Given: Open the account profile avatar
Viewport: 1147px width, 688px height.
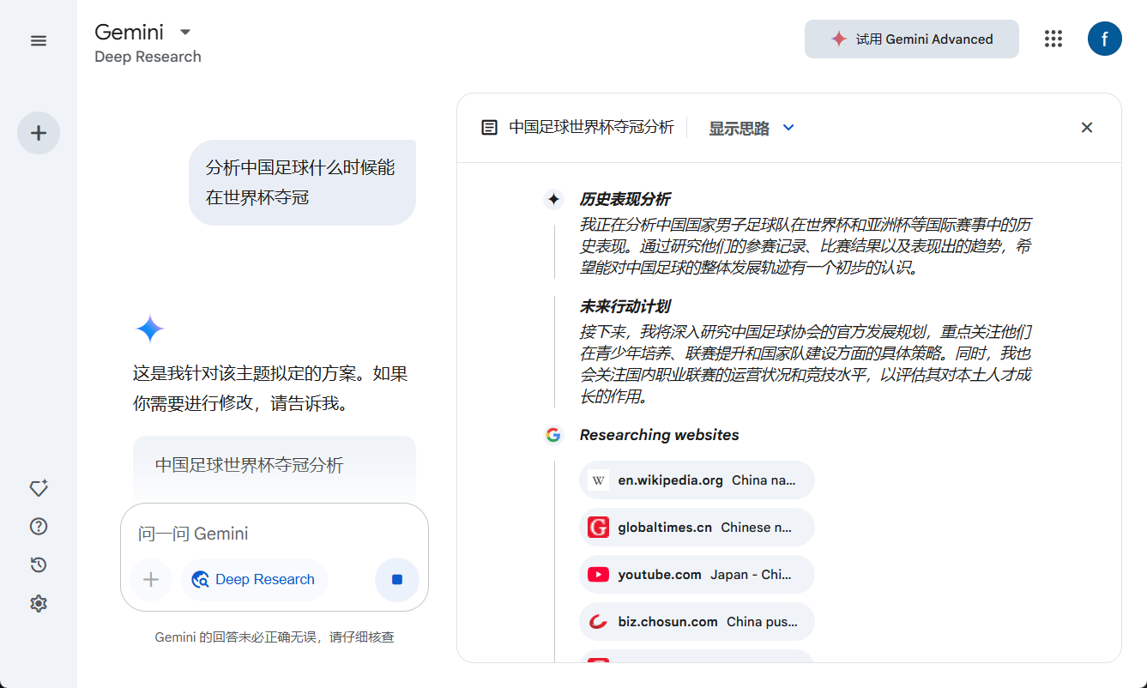Looking at the screenshot, I should (1104, 39).
